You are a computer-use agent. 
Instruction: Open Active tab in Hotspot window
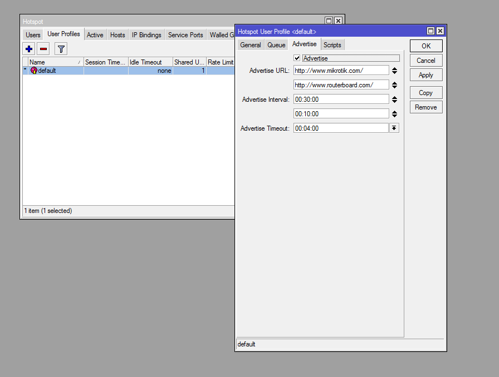coord(95,35)
